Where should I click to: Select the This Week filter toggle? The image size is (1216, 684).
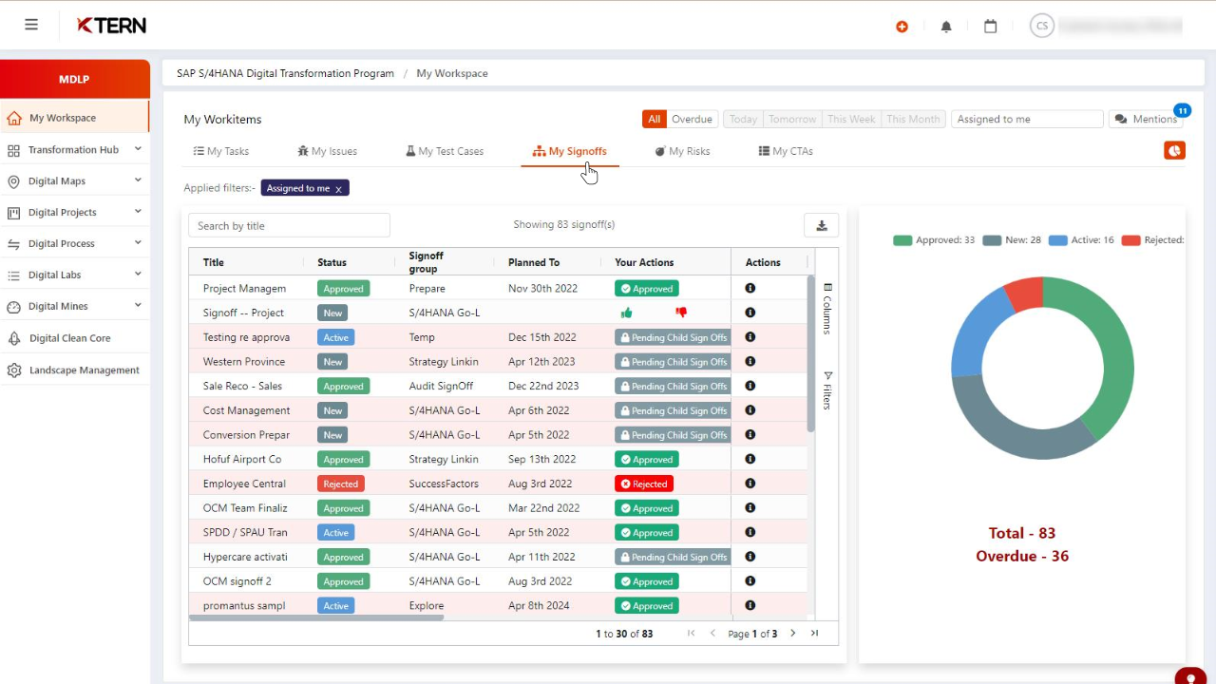point(850,119)
